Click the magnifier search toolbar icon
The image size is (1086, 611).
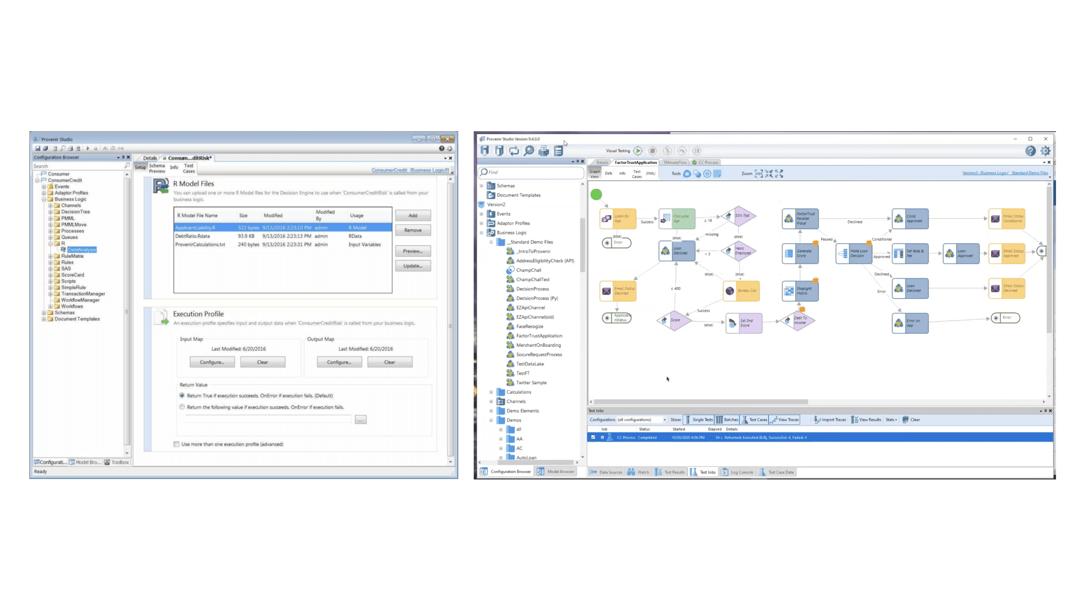[x=529, y=150]
